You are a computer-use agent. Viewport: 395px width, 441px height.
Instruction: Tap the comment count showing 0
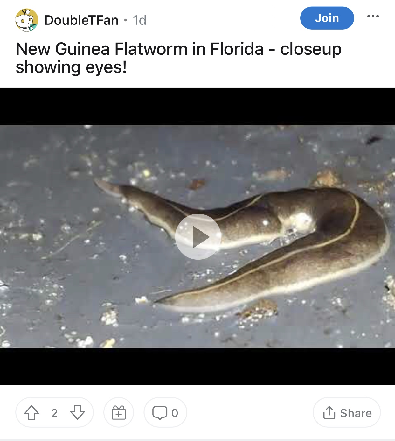click(175, 413)
